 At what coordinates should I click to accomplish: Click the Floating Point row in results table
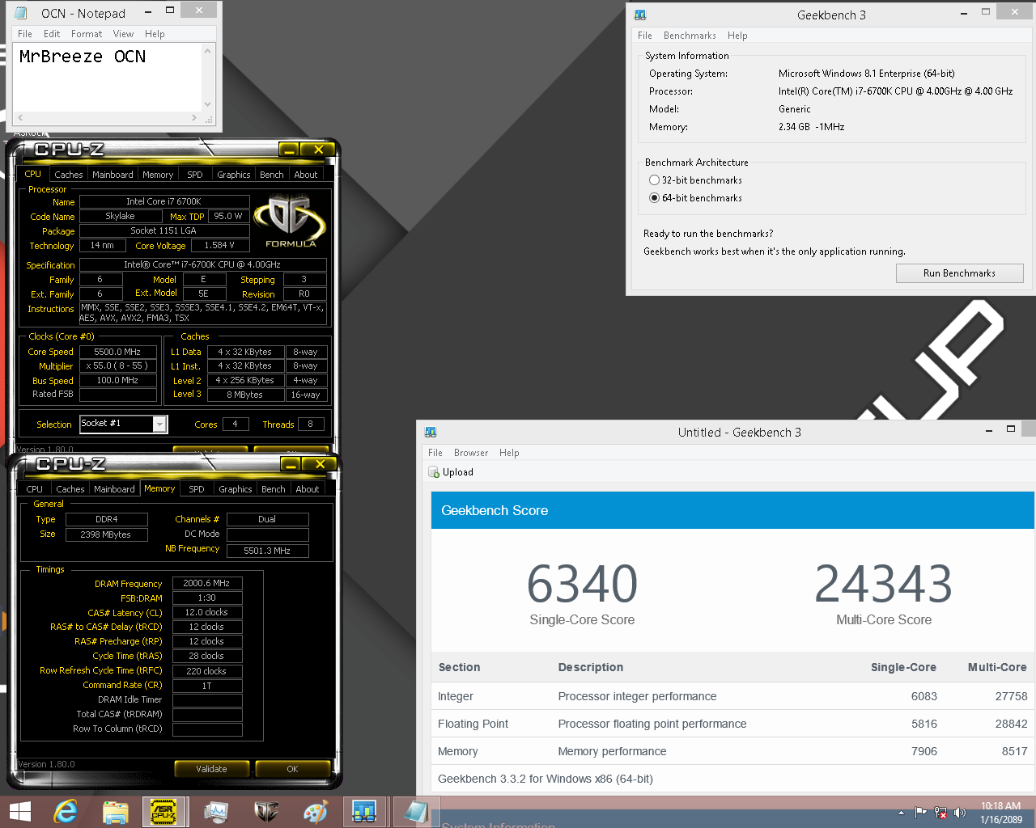[732, 724]
